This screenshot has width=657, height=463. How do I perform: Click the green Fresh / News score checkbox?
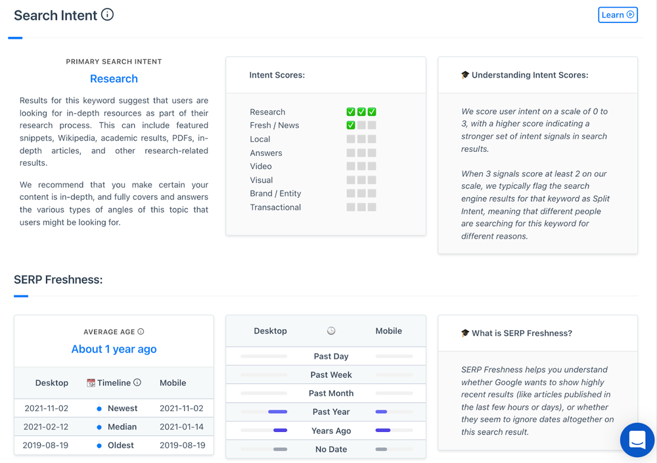point(351,125)
